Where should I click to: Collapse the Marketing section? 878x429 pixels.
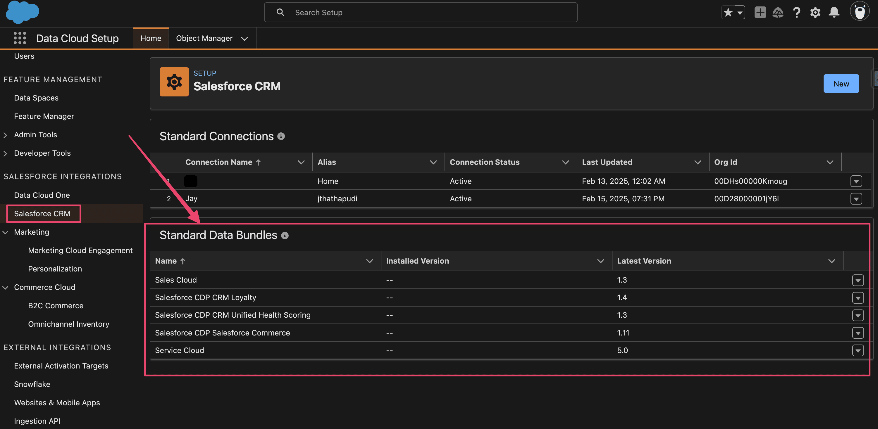6,232
